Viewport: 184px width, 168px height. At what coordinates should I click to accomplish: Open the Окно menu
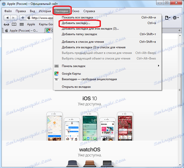pyautogui.click(x=76, y=11)
